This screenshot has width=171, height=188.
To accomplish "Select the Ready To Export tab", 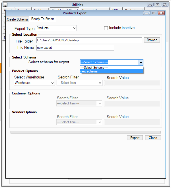I will click(43, 19).
